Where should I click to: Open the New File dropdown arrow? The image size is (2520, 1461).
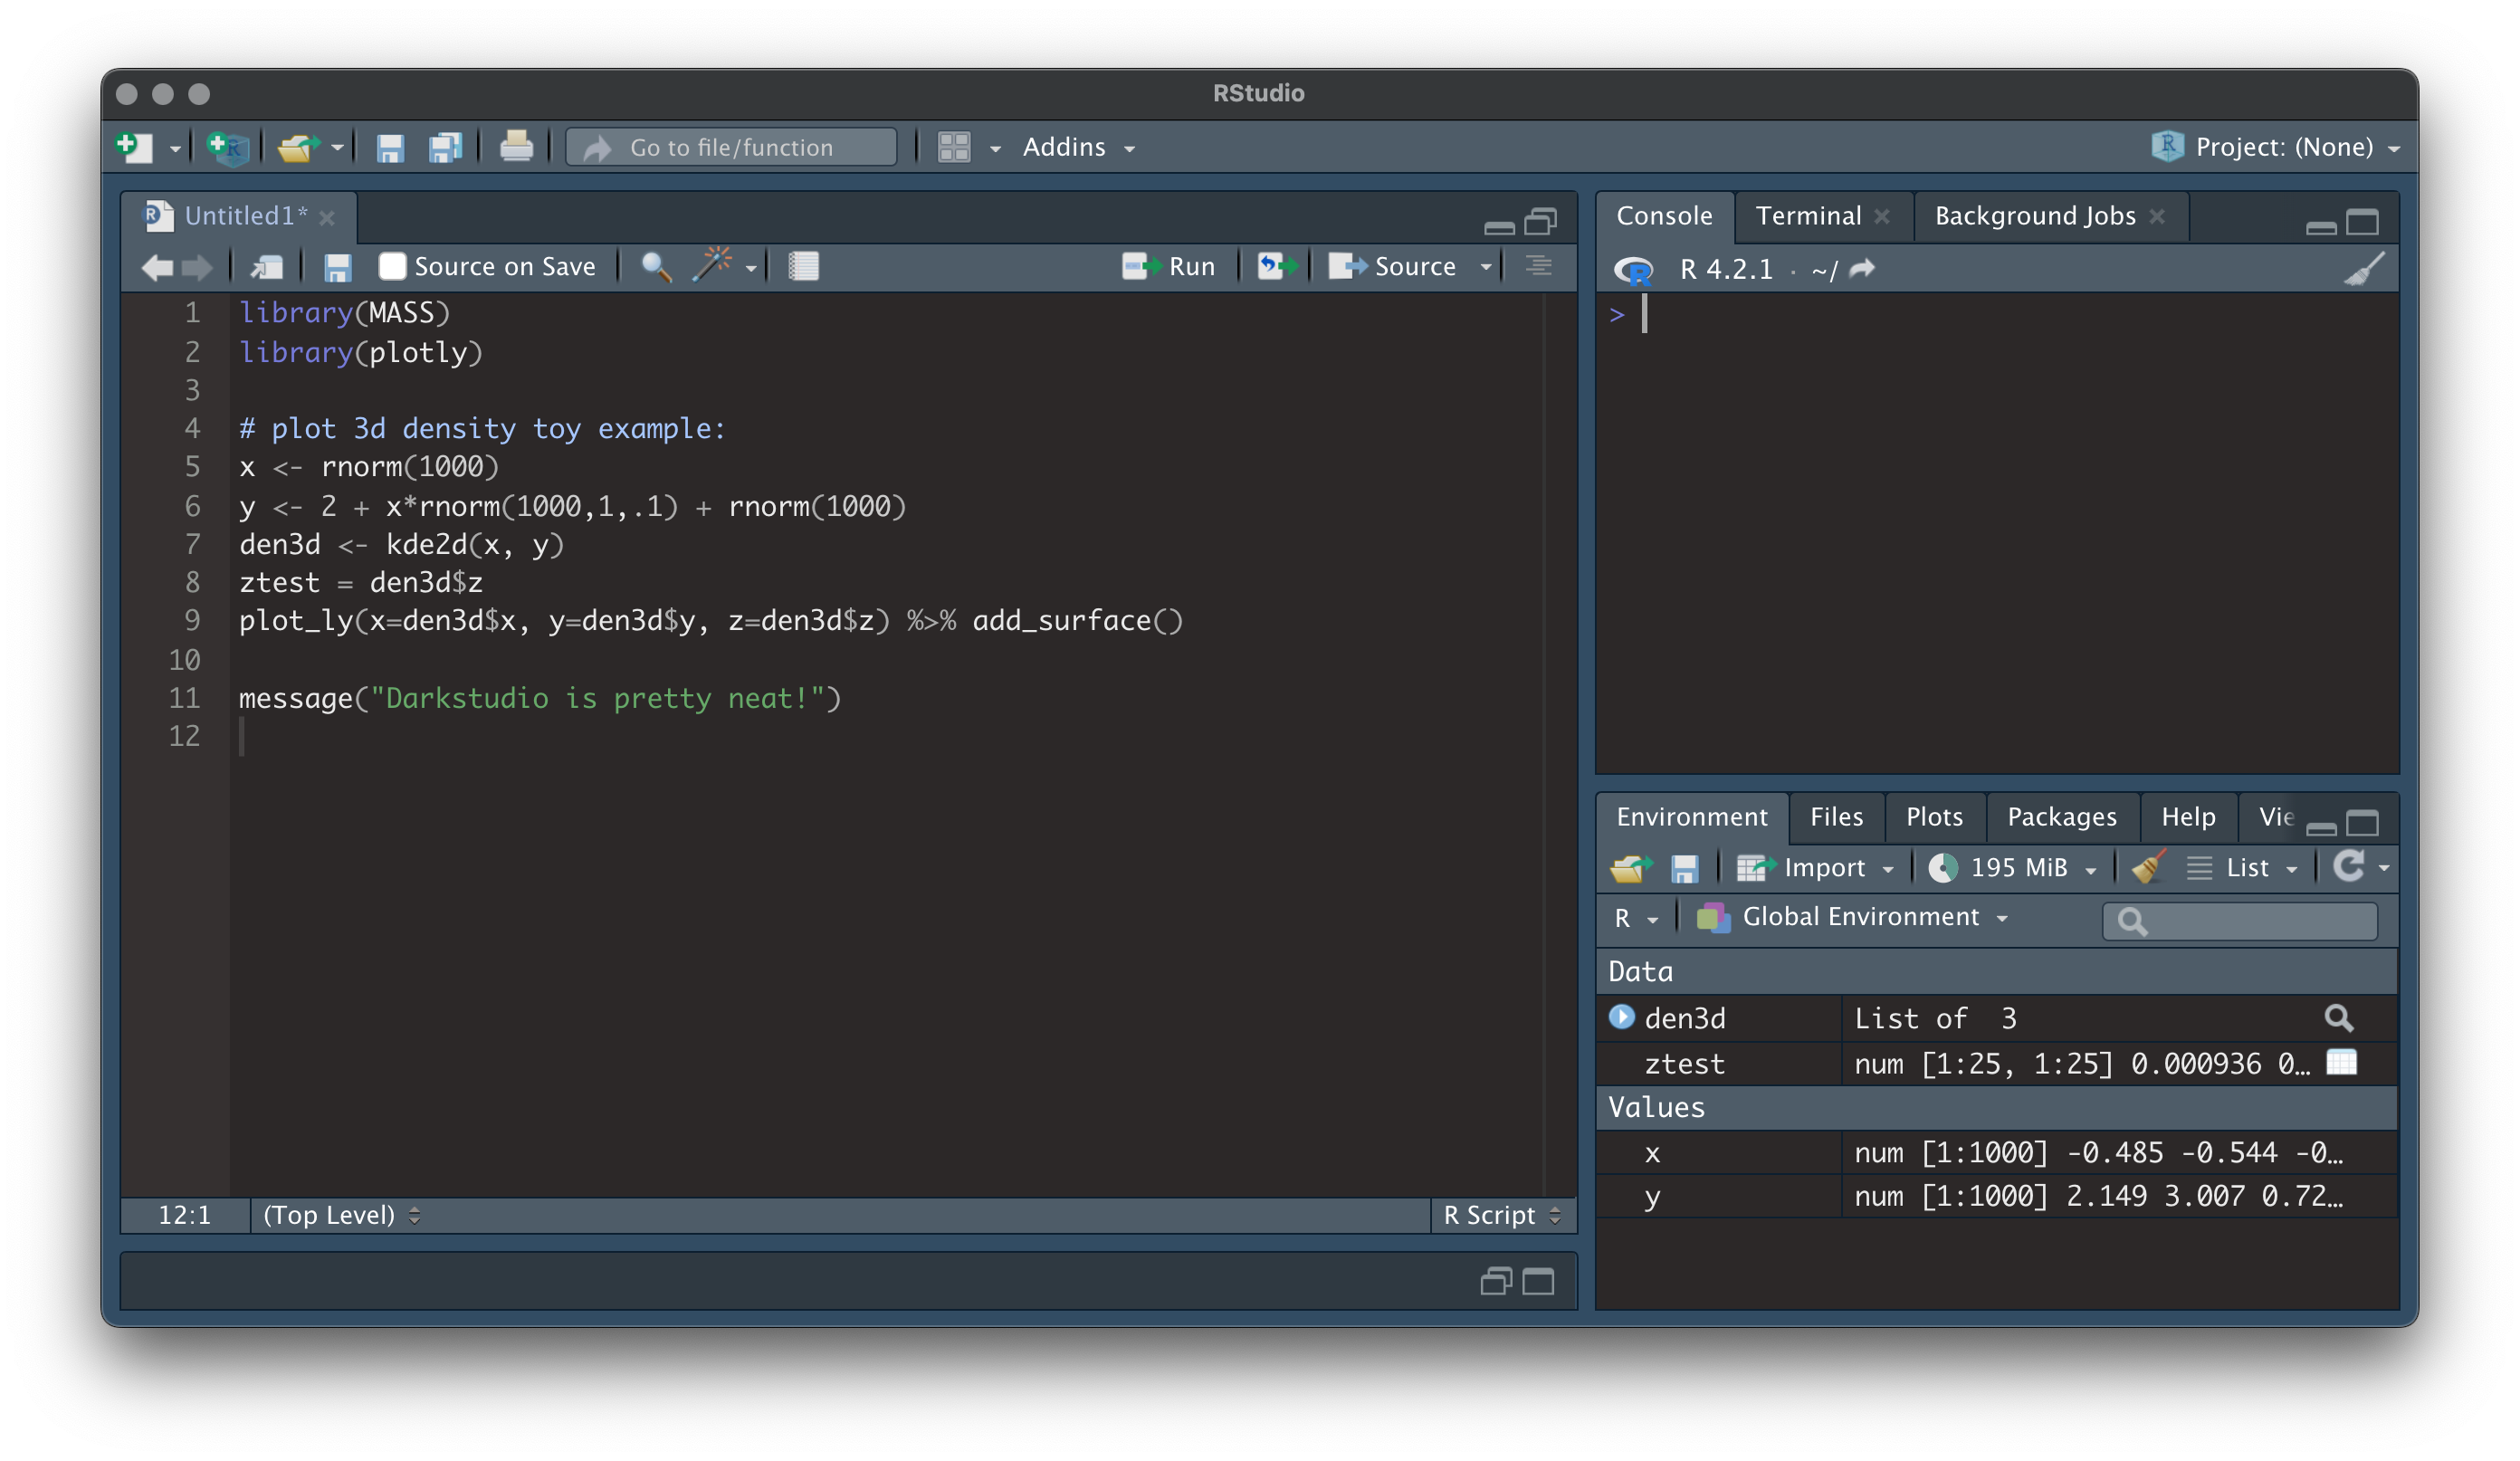[x=175, y=149]
